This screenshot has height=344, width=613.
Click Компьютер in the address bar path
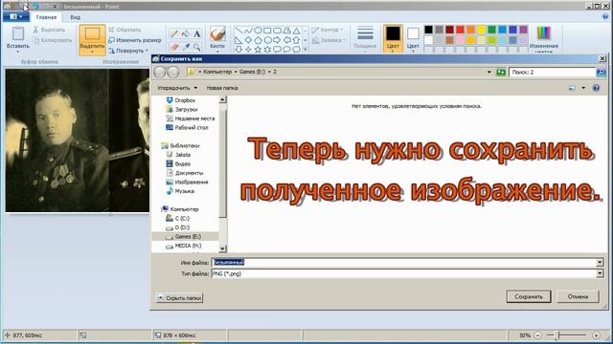tap(217, 73)
